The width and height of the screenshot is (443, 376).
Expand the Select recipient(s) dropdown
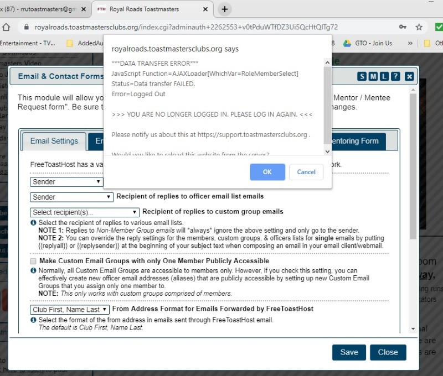[x=85, y=212]
